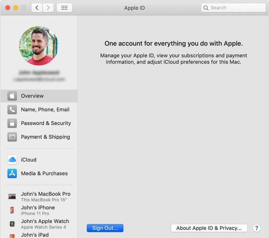Click the question mark help button
Screen dimensions: 269x238
257,228
